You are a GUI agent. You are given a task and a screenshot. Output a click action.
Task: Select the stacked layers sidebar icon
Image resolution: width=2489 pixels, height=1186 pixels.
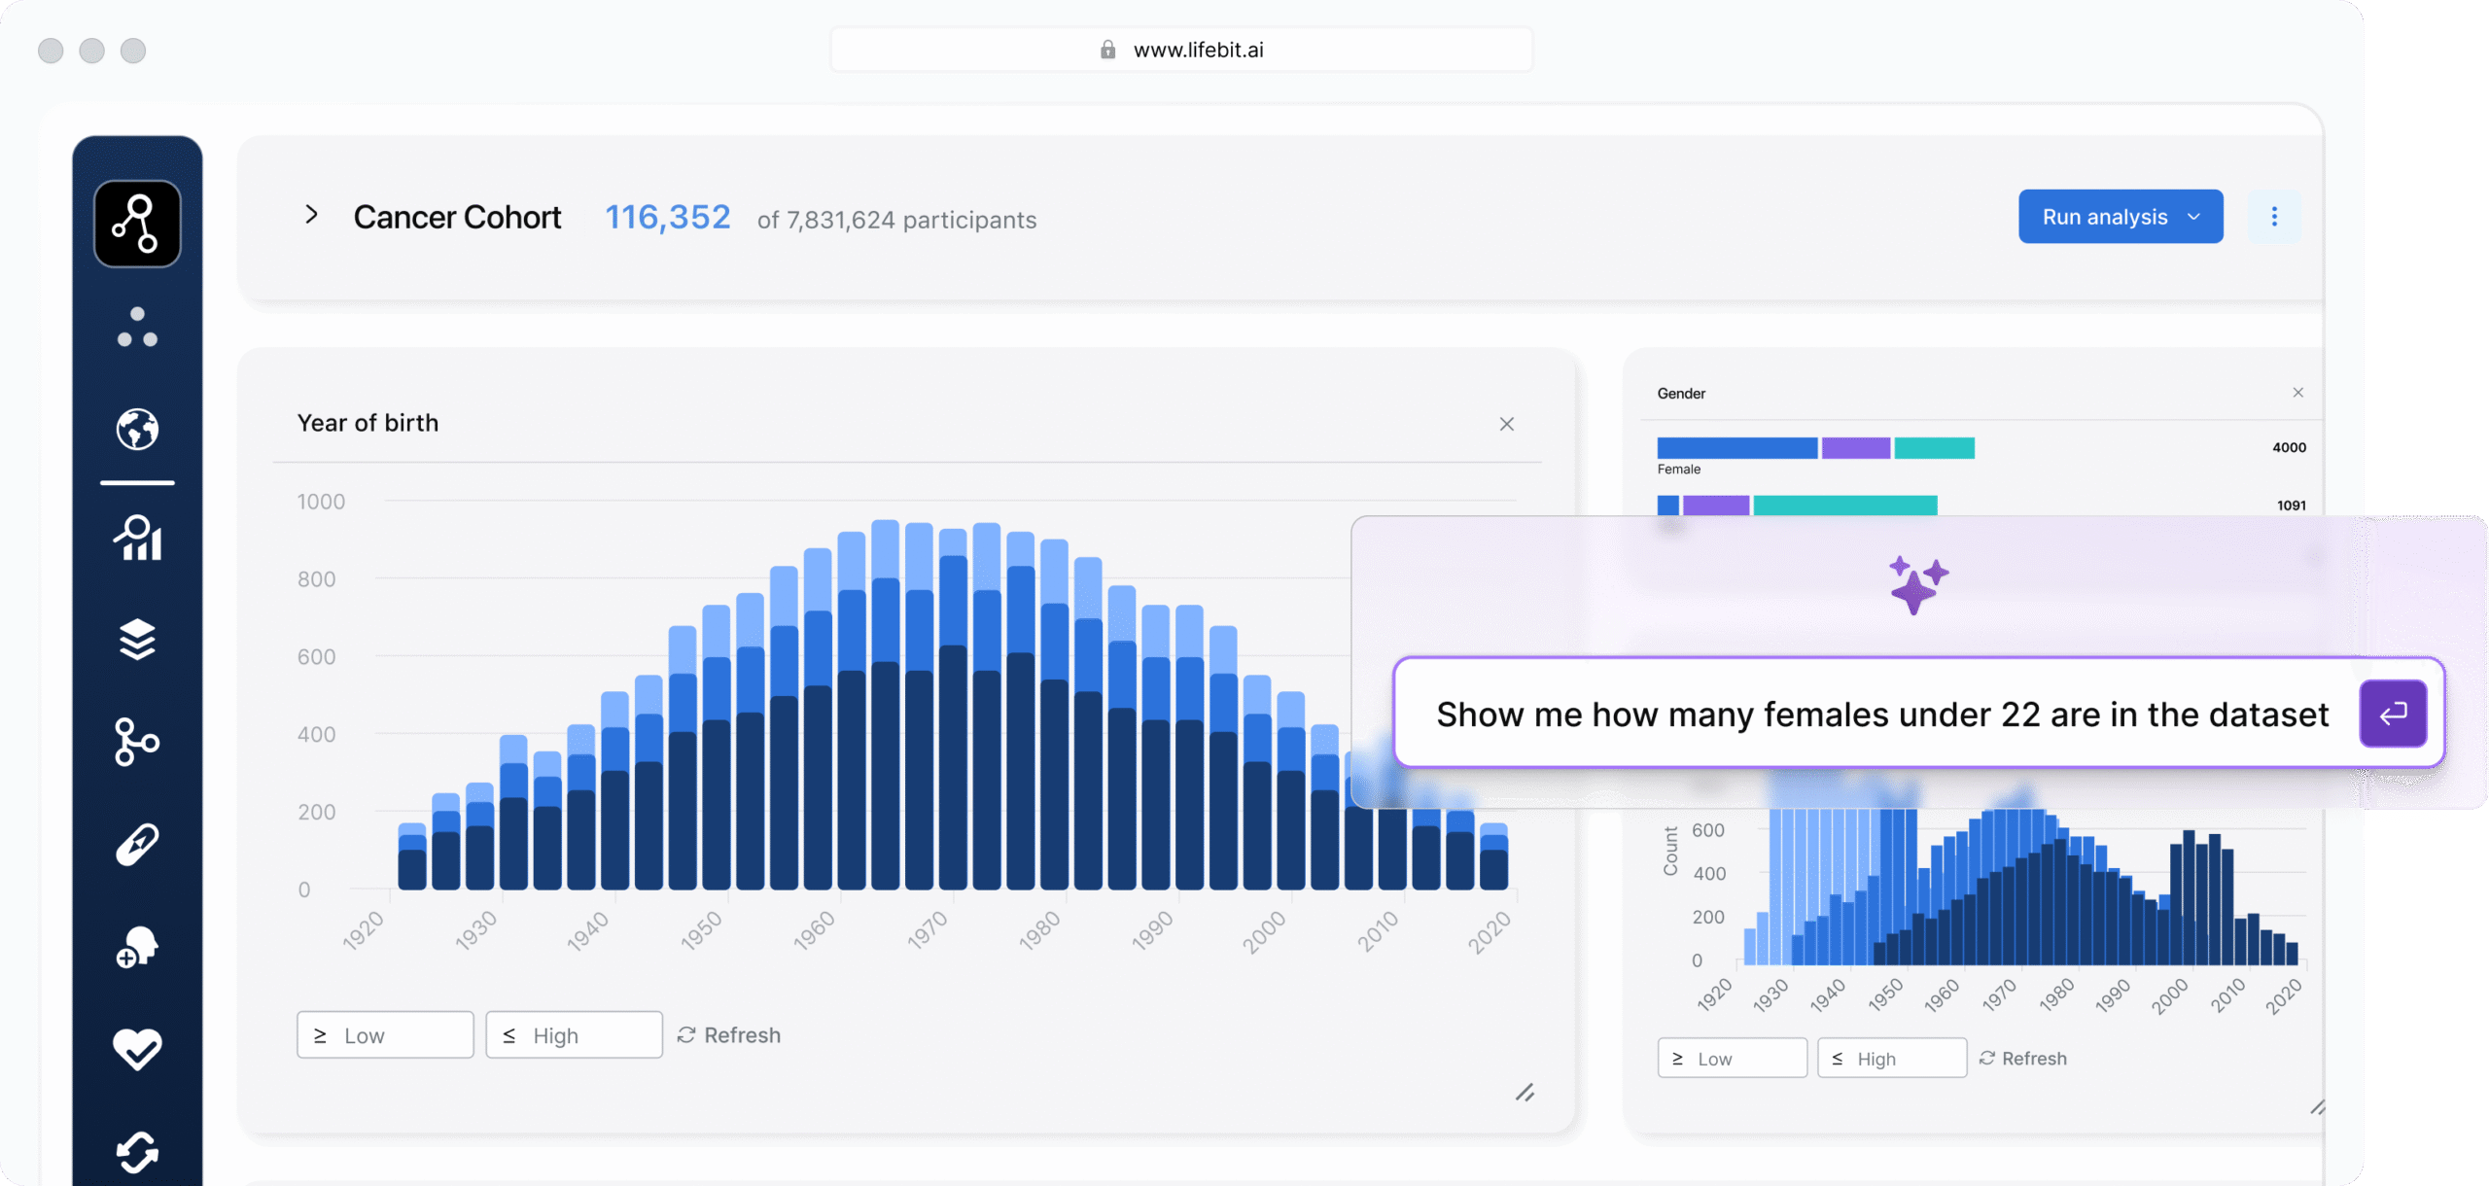point(137,640)
